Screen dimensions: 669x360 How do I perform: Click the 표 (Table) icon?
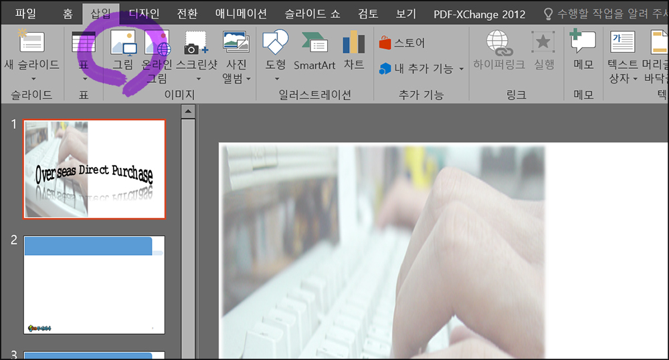click(84, 42)
